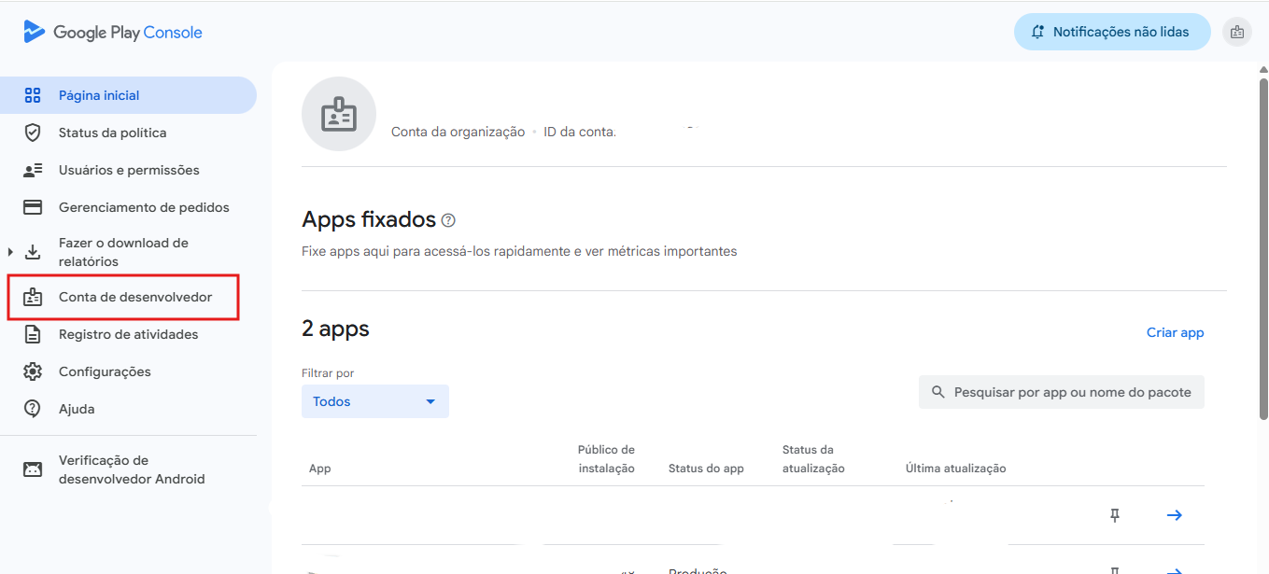
Task: Open Conta de desenvolvedor menu item
Action: coord(134,297)
